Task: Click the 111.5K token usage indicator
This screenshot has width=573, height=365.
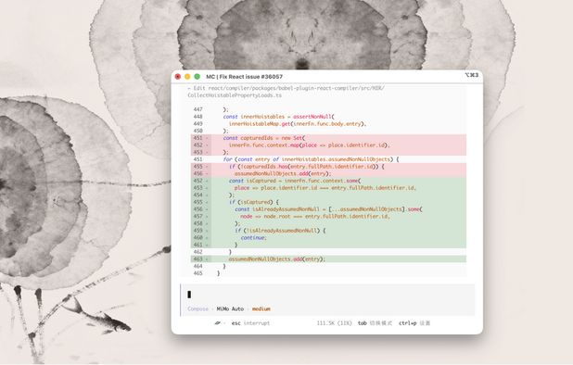Action: click(334, 323)
